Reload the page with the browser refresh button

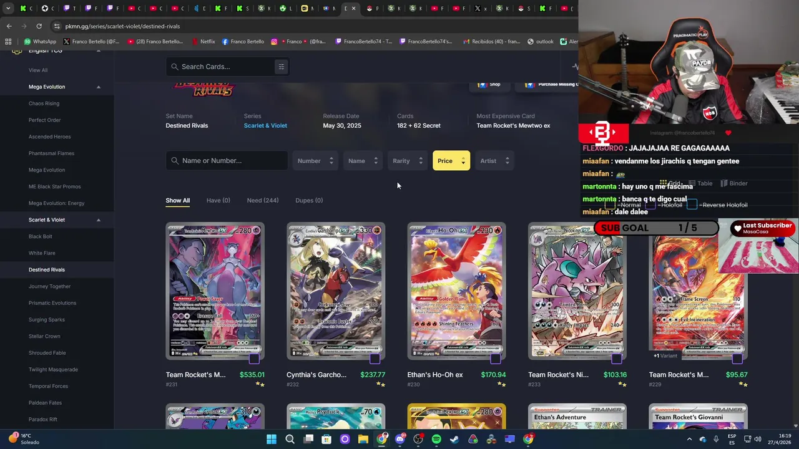[39, 26]
